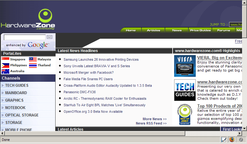
Task: Open the Australia portal link
Action: [x=17, y=71]
